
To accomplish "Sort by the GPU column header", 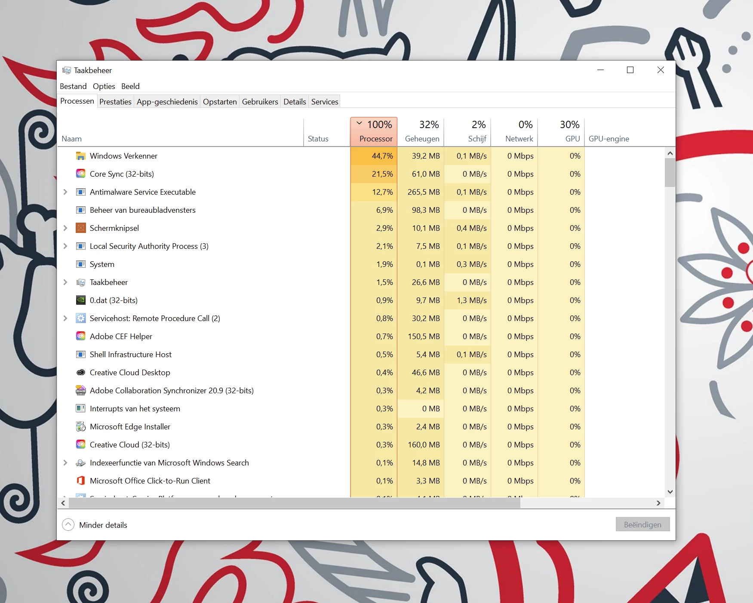I will (x=561, y=132).
